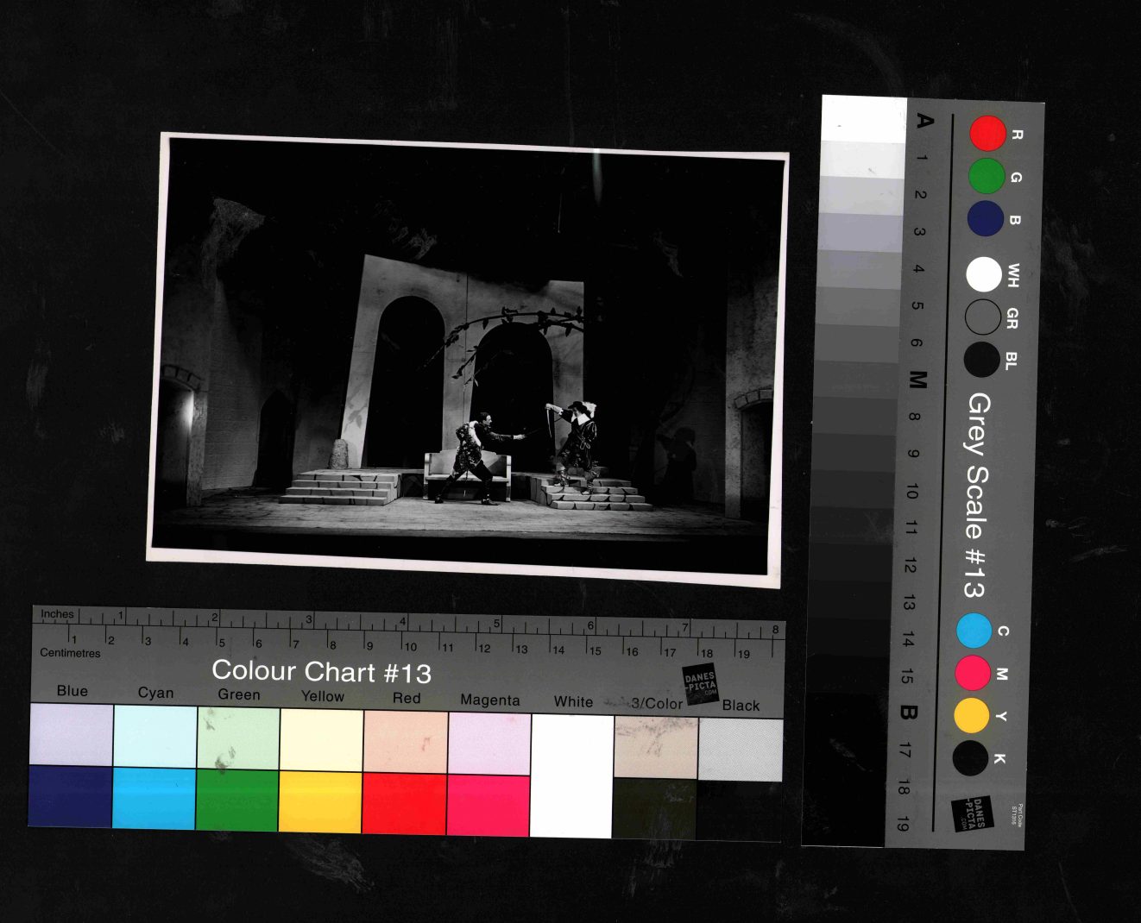Click the Danes Picta logo on Grey Scale
The image size is (1141, 923).
click(972, 814)
